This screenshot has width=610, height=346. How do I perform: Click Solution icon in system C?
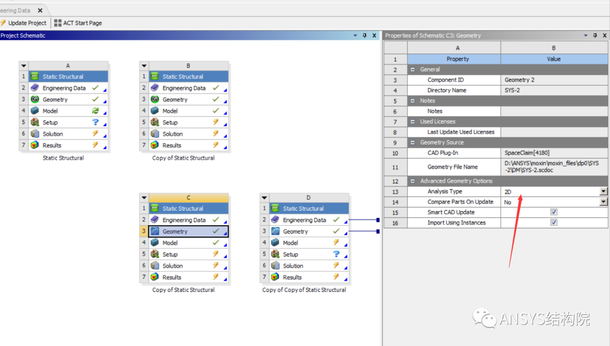155,265
